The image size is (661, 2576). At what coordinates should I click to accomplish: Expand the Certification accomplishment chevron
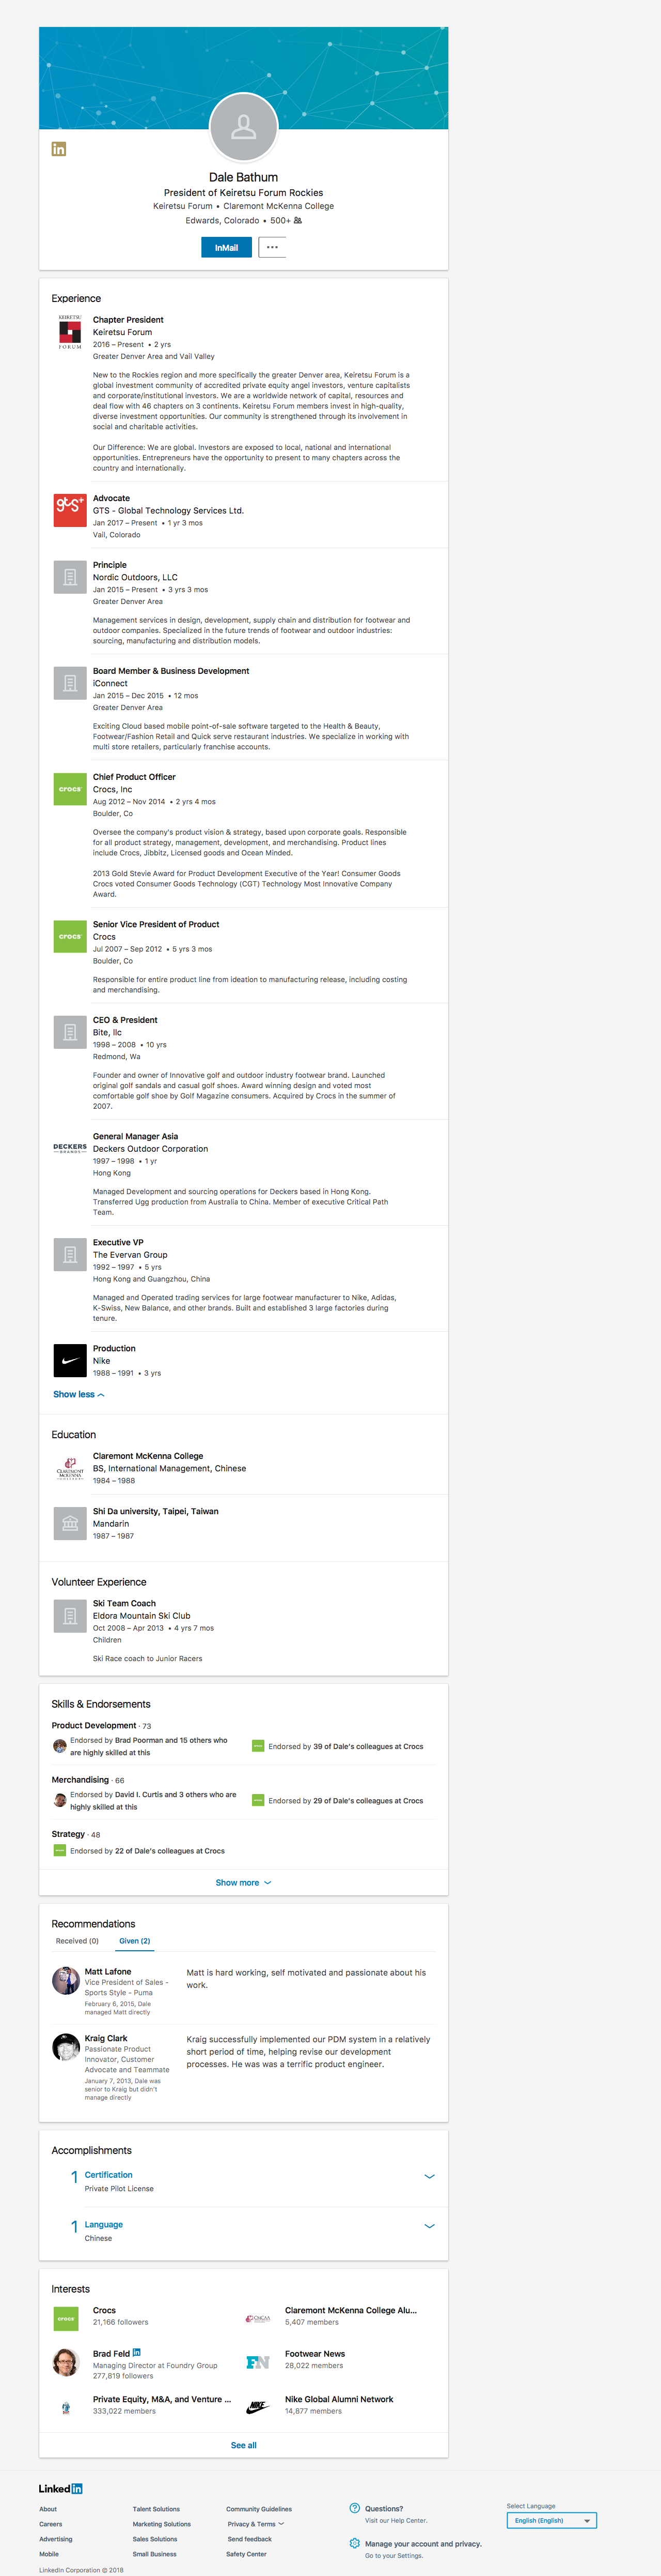coord(429,2176)
